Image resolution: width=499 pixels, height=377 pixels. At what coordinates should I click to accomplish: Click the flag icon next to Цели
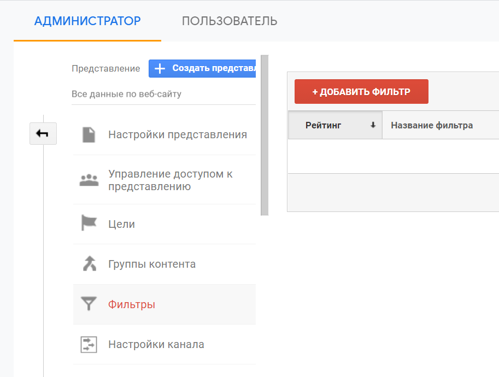click(89, 224)
